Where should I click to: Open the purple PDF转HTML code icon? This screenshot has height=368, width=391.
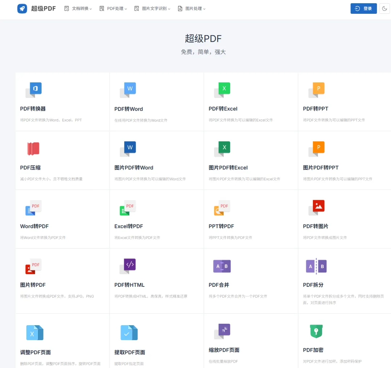point(128,266)
